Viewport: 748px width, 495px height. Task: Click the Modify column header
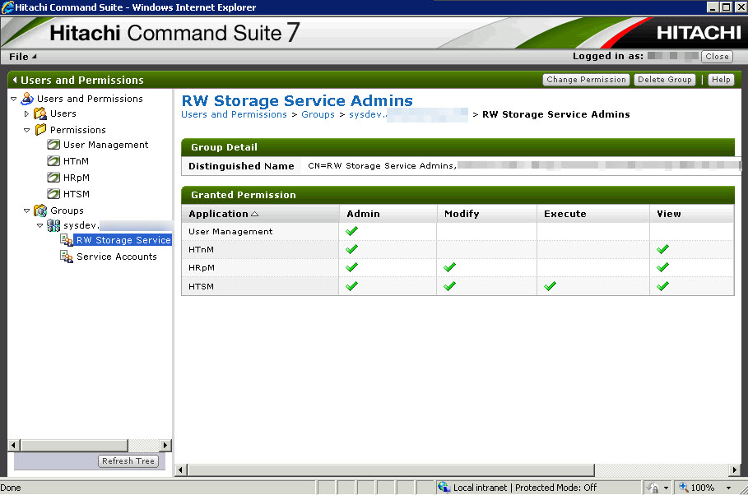point(486,214)
